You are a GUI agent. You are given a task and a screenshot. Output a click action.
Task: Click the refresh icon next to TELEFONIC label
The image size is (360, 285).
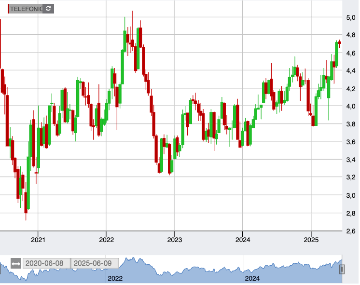(48, 9)
